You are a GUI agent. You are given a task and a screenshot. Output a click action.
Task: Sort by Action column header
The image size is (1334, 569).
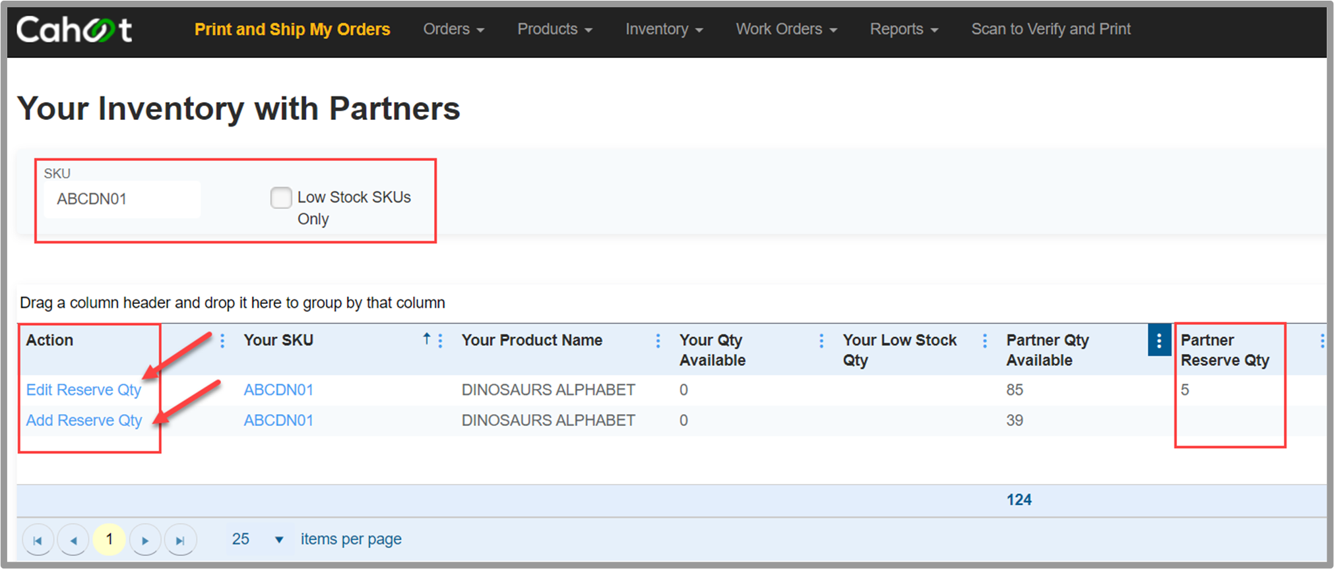pos(49,340)
